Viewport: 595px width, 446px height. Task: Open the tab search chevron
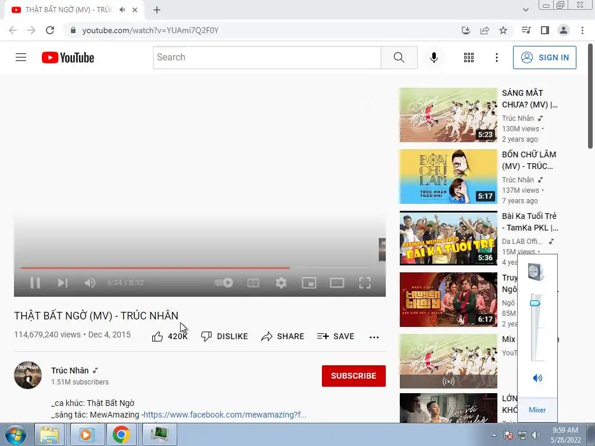click(525, 10)
